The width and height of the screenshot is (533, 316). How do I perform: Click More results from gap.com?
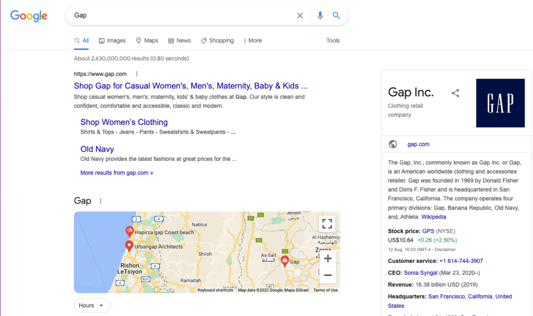116,172
